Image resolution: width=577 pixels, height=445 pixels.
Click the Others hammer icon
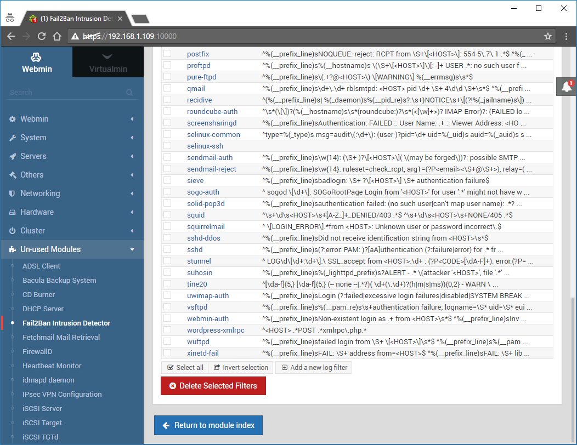[x=13, y=175]
